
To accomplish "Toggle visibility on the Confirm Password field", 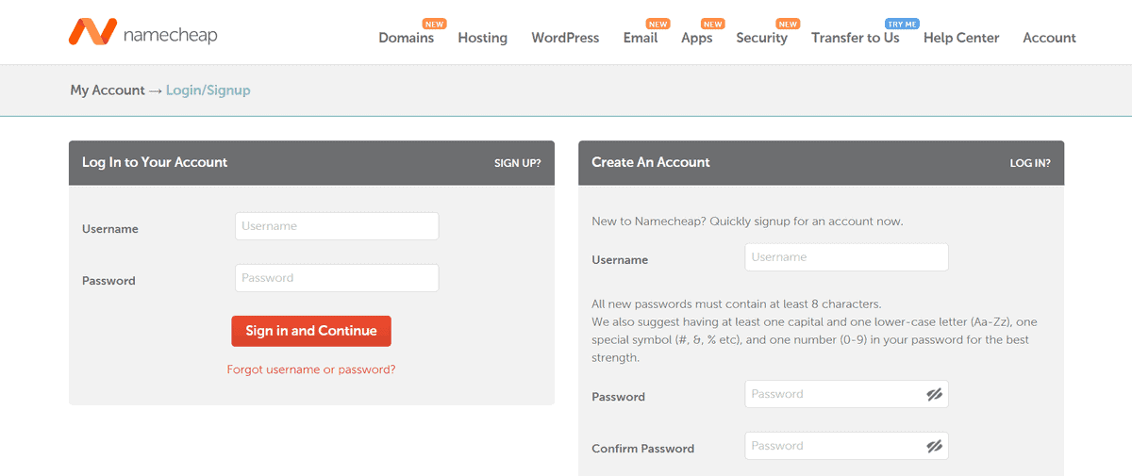I will [x=934, y=447].
